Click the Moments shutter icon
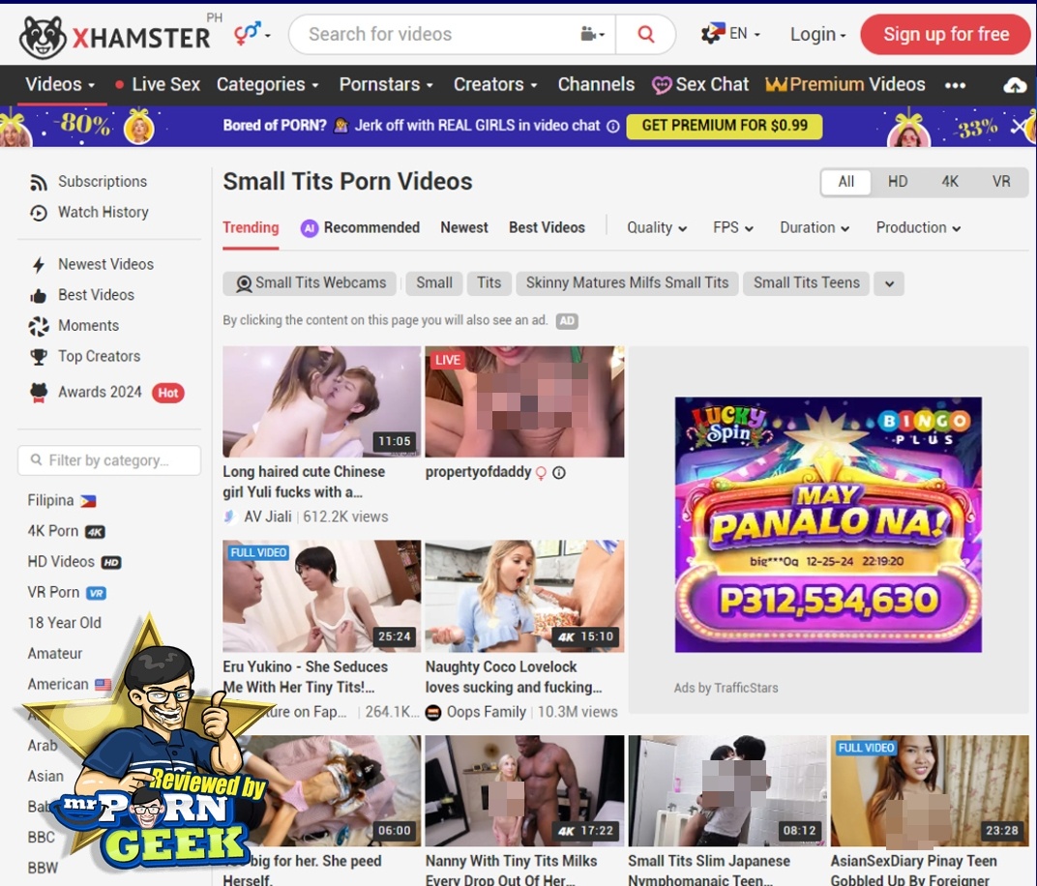The height and width of the screenshot is (886, 1037). pos(39,326)
